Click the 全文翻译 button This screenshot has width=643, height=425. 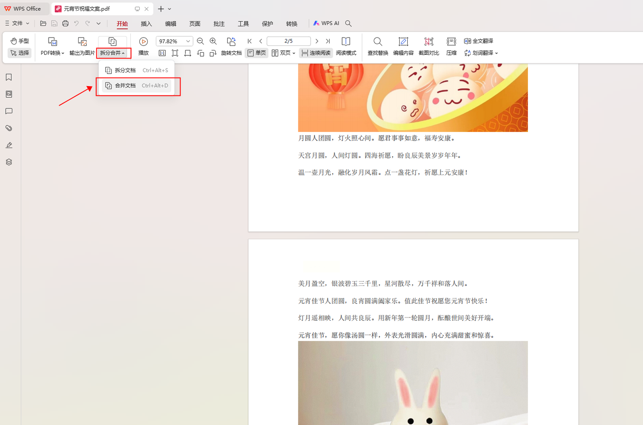(x=479, y=41)
